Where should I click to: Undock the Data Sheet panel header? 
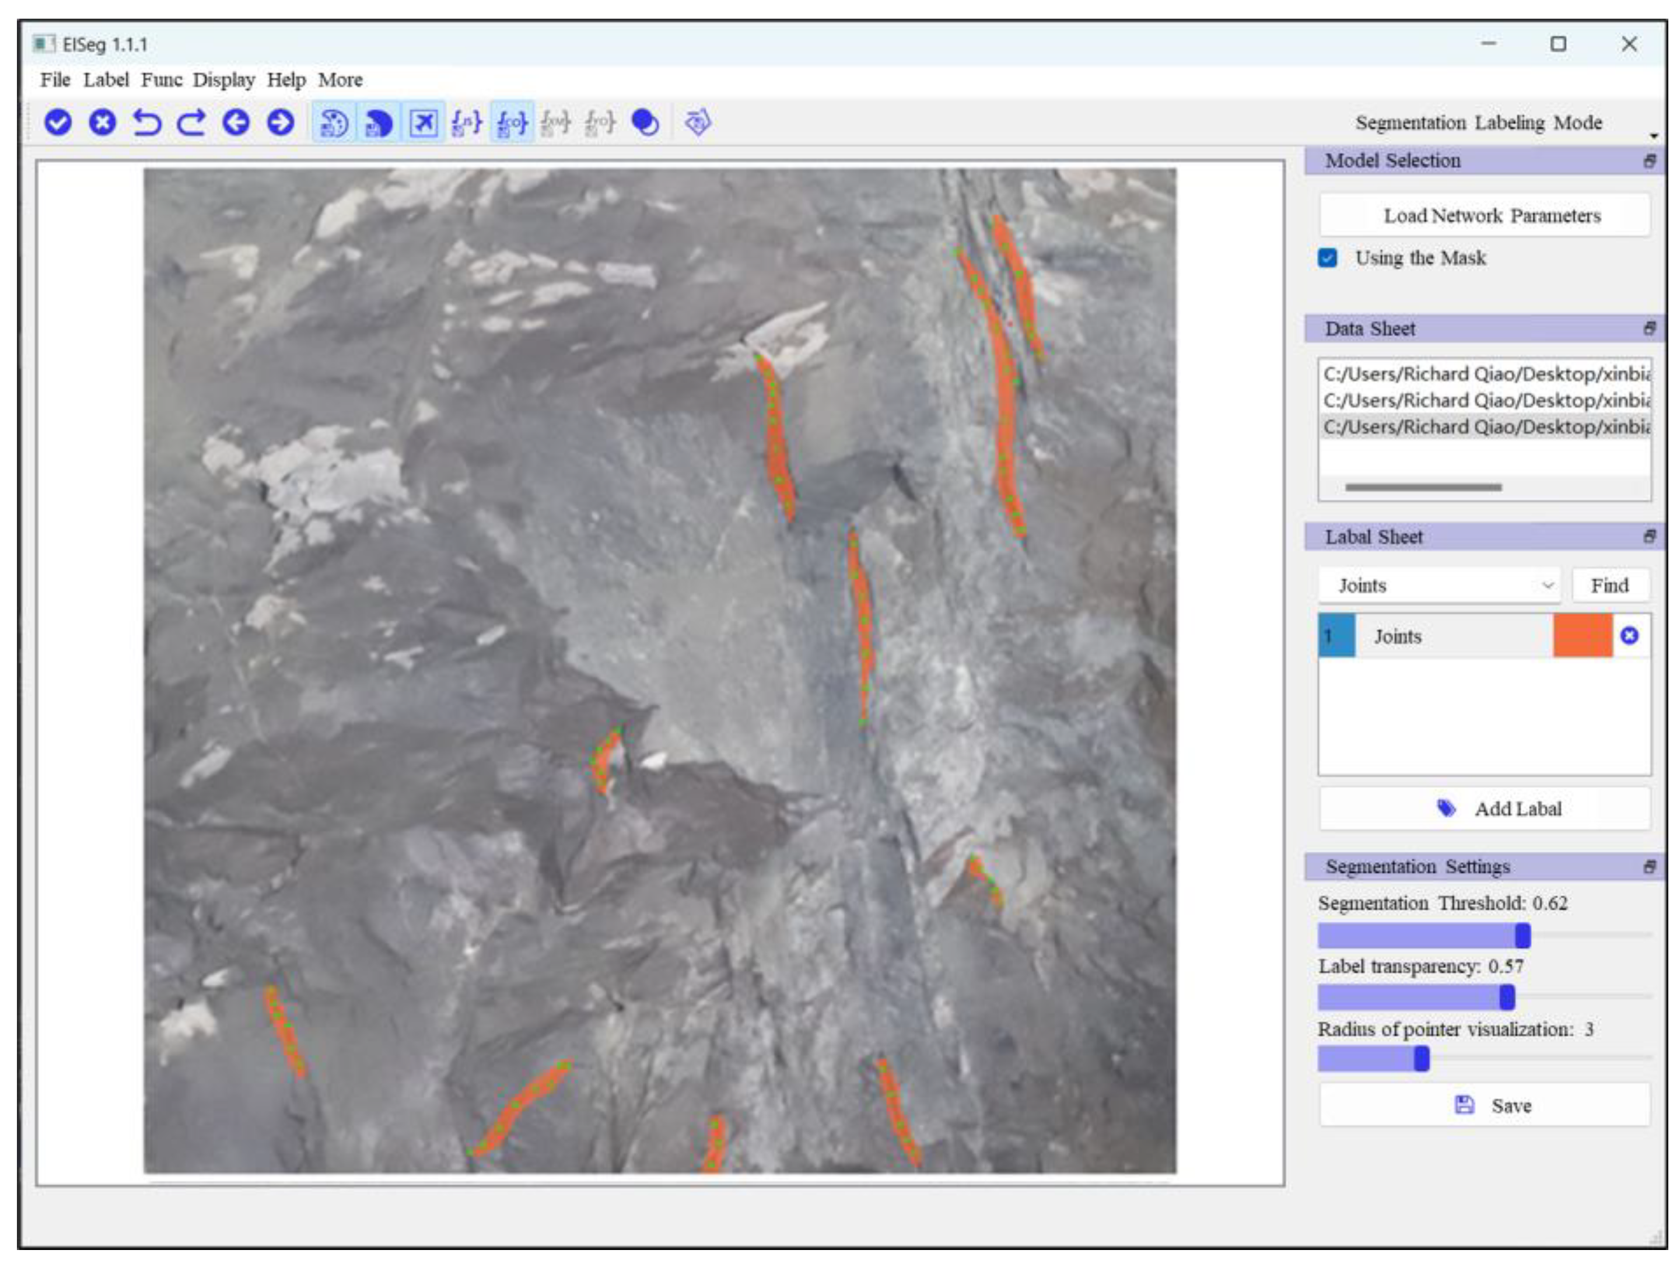coord(1649,328)
